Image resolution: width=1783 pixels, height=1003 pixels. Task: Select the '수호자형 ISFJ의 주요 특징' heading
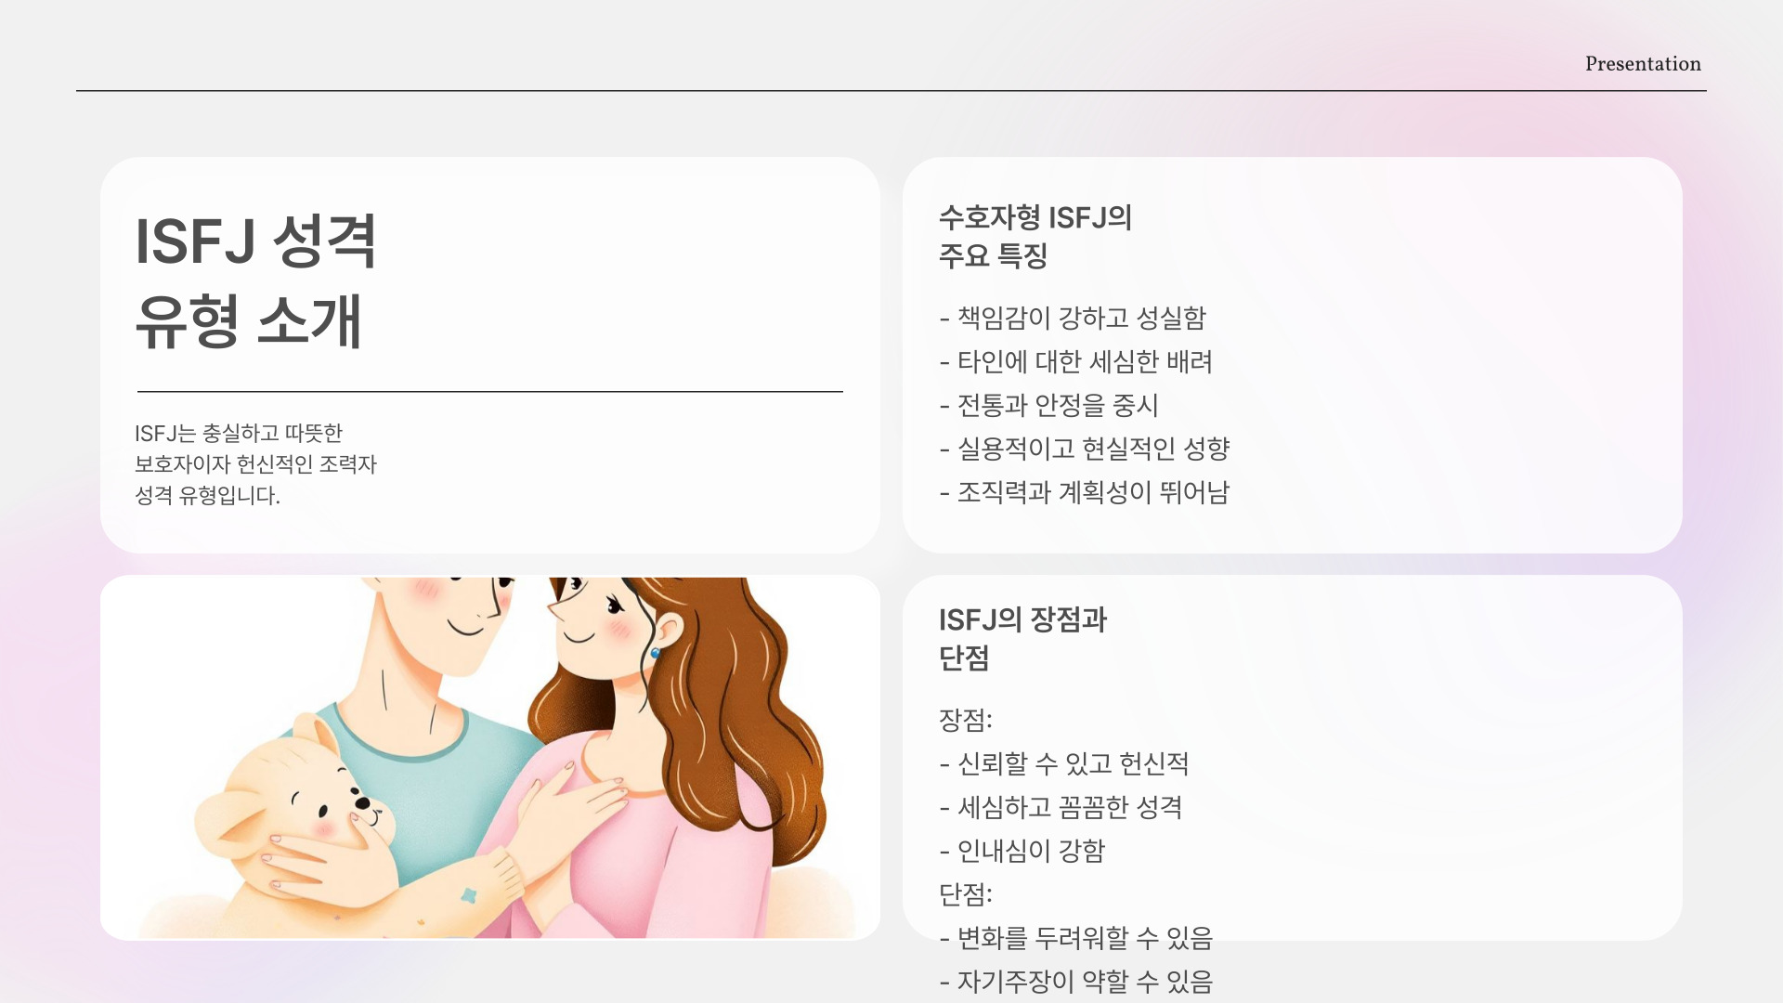(1035, 236)
